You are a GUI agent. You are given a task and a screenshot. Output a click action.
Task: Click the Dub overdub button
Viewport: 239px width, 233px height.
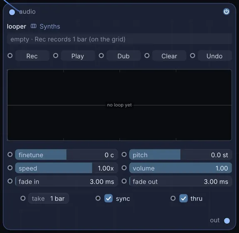pyautogui.click(x=123, y=56)
